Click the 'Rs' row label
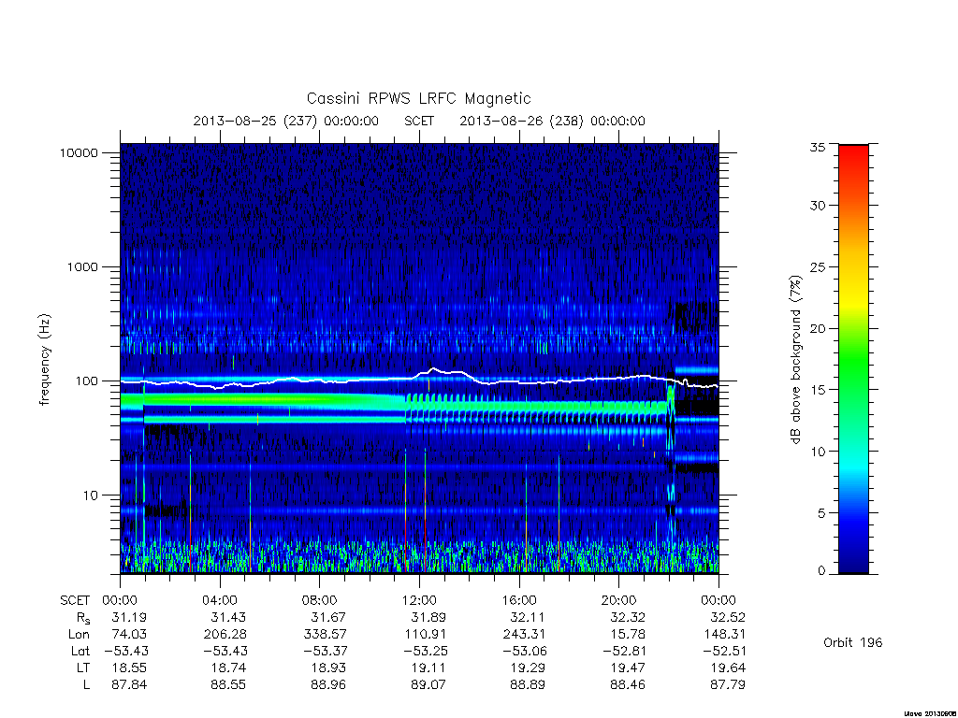 [83, 618]
